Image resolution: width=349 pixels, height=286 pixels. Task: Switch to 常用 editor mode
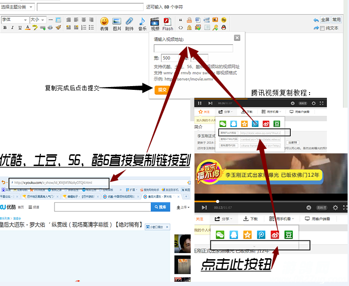pos(336,20)
